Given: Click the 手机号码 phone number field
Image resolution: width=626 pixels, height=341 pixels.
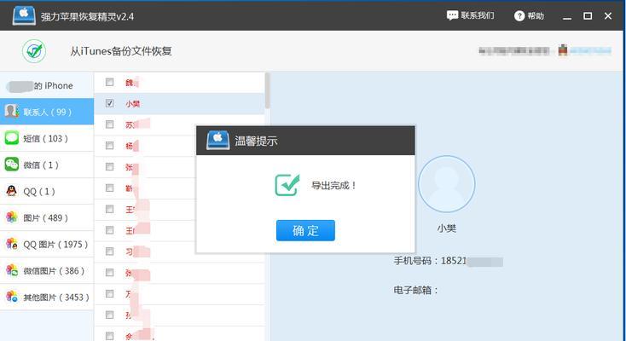Looking at the screenshot, I should pos(448,261).
